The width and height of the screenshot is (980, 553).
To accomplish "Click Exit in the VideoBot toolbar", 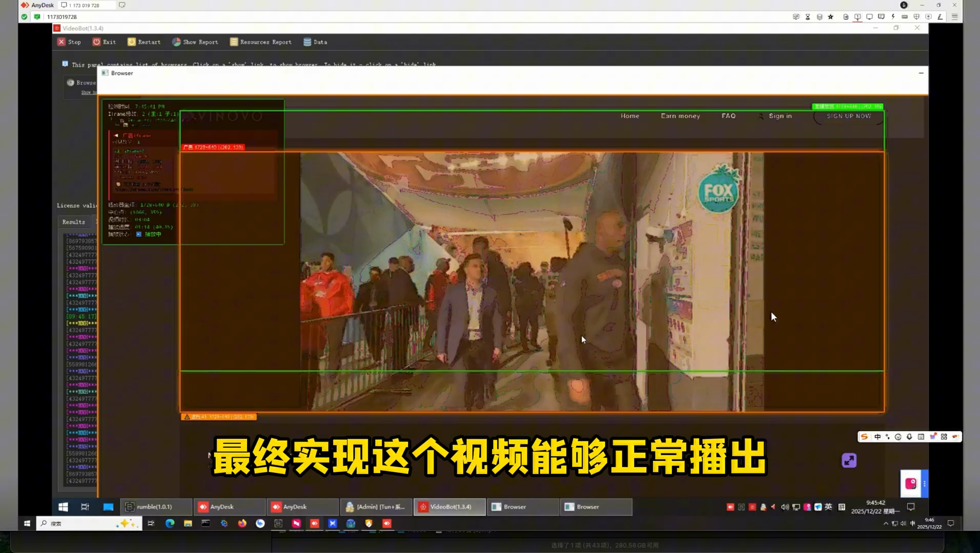I will [x=104, y=42].
